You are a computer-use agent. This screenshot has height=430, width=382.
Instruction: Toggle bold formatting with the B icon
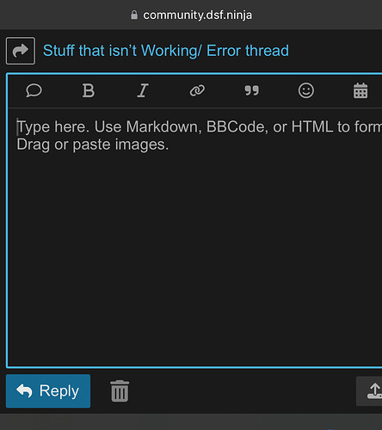click(x=89, y=90)
